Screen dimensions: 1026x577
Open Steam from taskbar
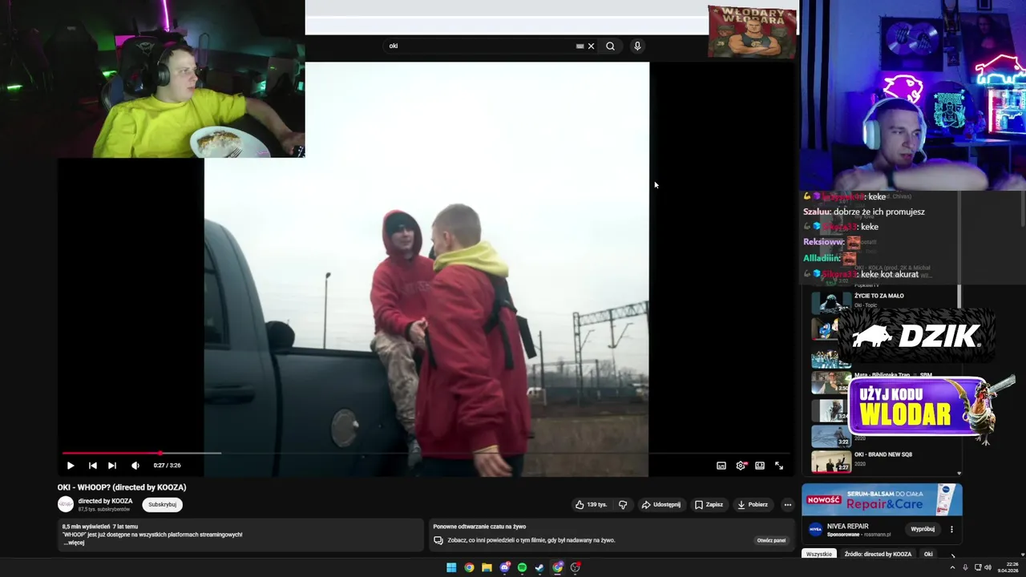click(539, 567)
